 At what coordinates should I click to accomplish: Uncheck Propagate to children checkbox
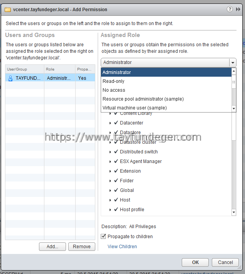coord(103,237)
